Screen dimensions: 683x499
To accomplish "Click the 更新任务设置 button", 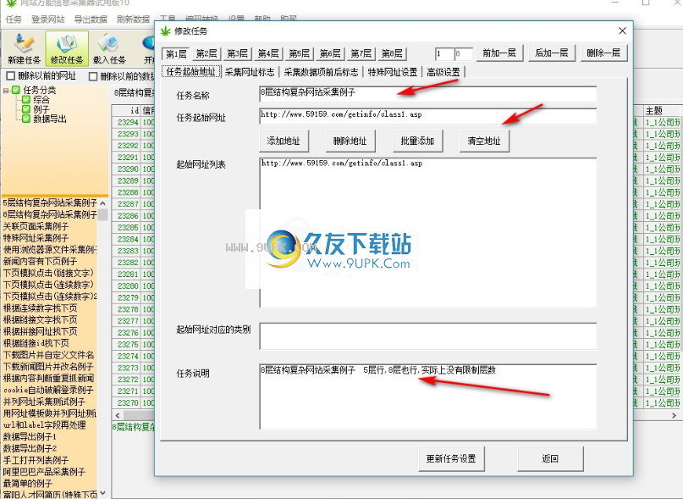I will (451, 459).
